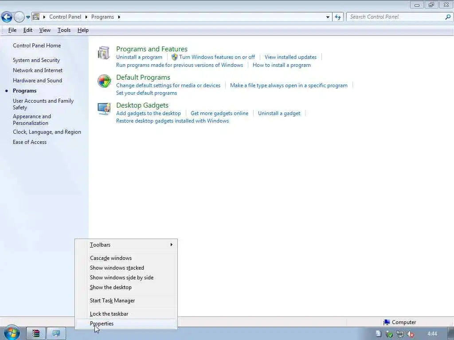Screen dimensions: 454x340
Task: Click the Desktop Gadgets monitor icon
Action: (x=104, y=109)
